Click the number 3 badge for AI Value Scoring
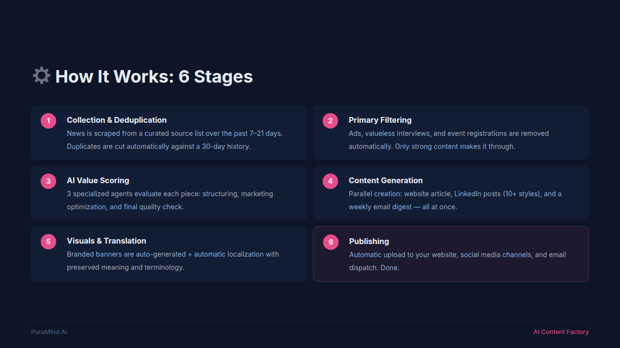The image size is (620, 348). (x=48, y=181)
